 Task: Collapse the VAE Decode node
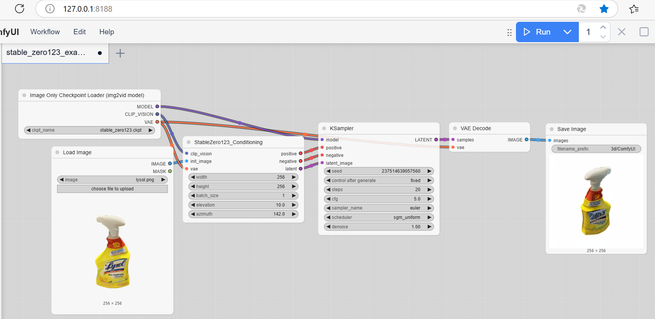coord(455,128)
